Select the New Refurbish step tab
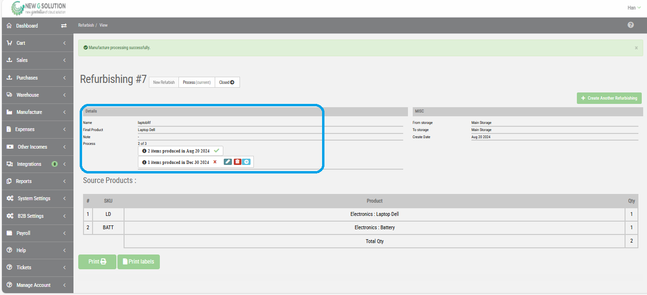 coord(164,82)
